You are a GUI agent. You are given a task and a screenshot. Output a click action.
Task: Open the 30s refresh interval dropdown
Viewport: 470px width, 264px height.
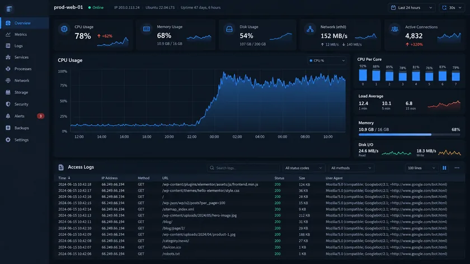[452, 8]
